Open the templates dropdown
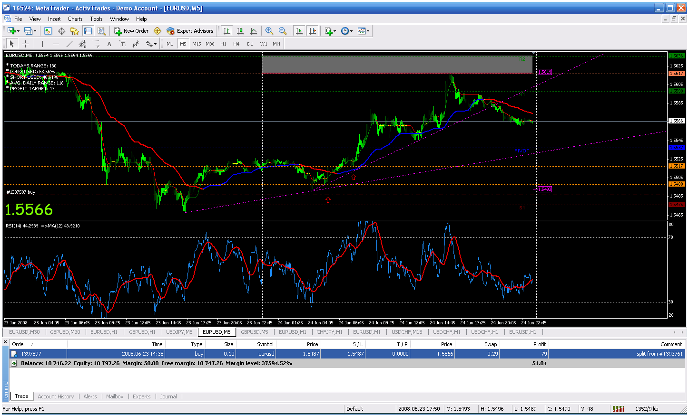689x415 pixels. [x=368, y=31]
